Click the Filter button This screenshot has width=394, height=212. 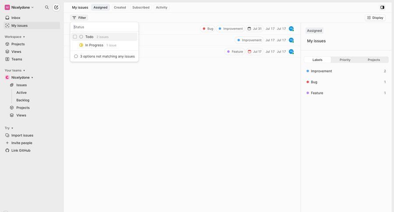click(x=79, y=18)
